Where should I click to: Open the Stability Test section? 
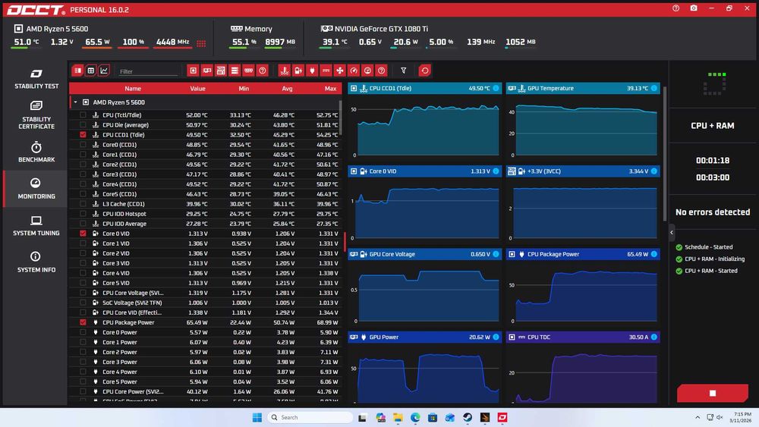tap(36, 79)
